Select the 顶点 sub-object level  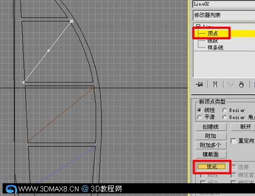[213, 34]
